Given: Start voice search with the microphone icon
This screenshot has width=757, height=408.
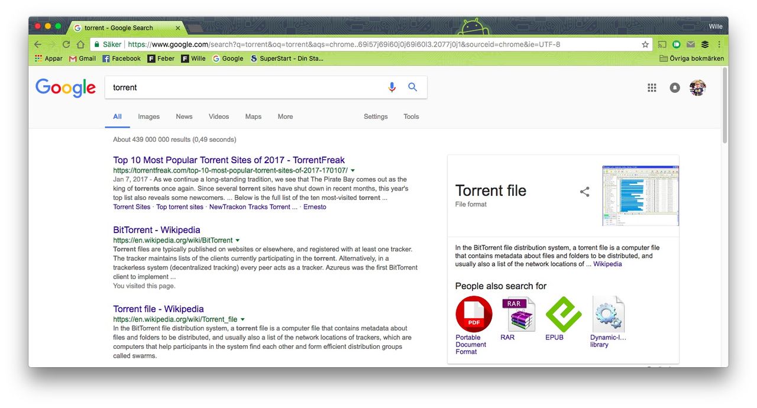Looking at the screenshot, I should click(392, 87).
